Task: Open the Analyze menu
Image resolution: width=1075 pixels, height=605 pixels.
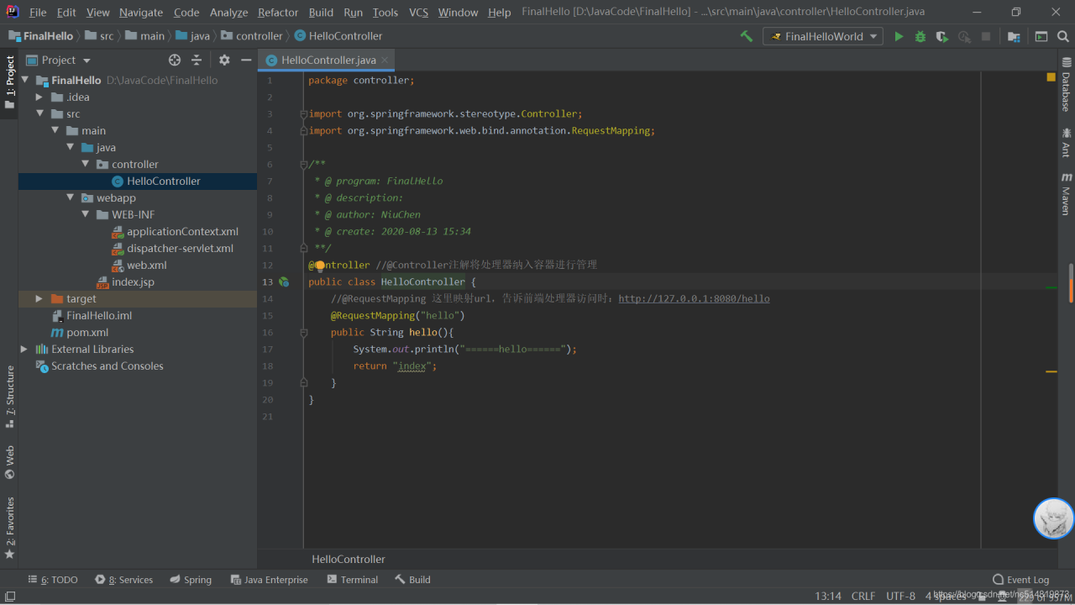Action: coord(229,12)
